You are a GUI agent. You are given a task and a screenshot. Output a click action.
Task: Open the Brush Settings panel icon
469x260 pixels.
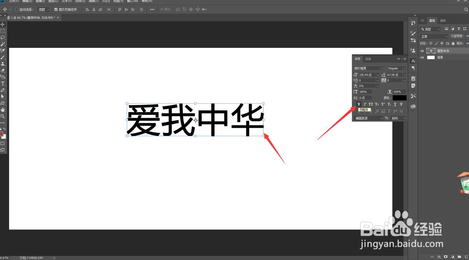[x=413, y=33]
